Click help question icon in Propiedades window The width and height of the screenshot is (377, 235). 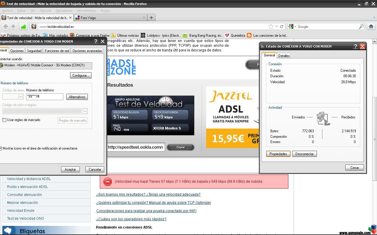click(x=96, y=41)
